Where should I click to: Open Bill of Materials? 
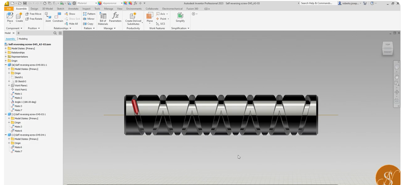tap(103, 19)
